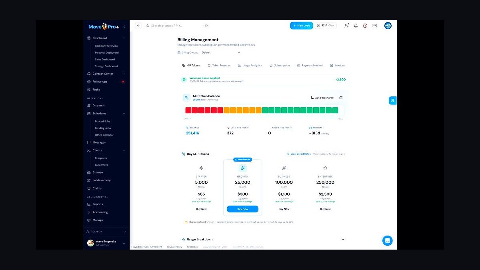Expand the Contact Center menu
Image resolution: width=480 pixels, height=270 pixels.
pos(124,74)
